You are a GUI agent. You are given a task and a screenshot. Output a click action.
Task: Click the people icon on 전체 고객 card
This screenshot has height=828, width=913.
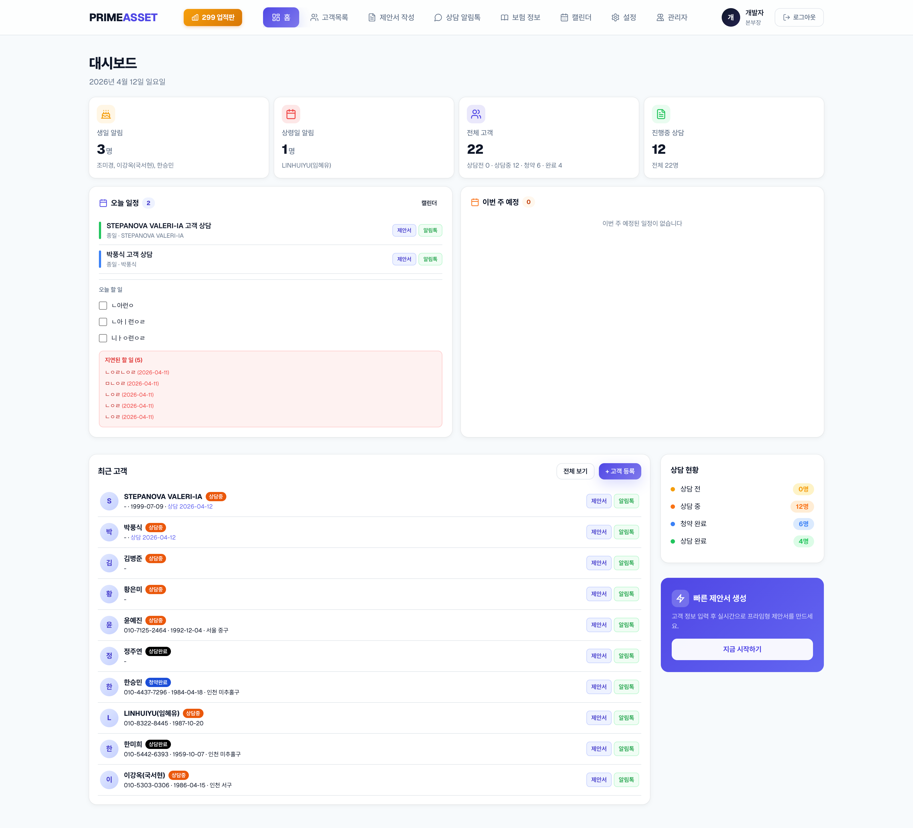tap(476, 114)
